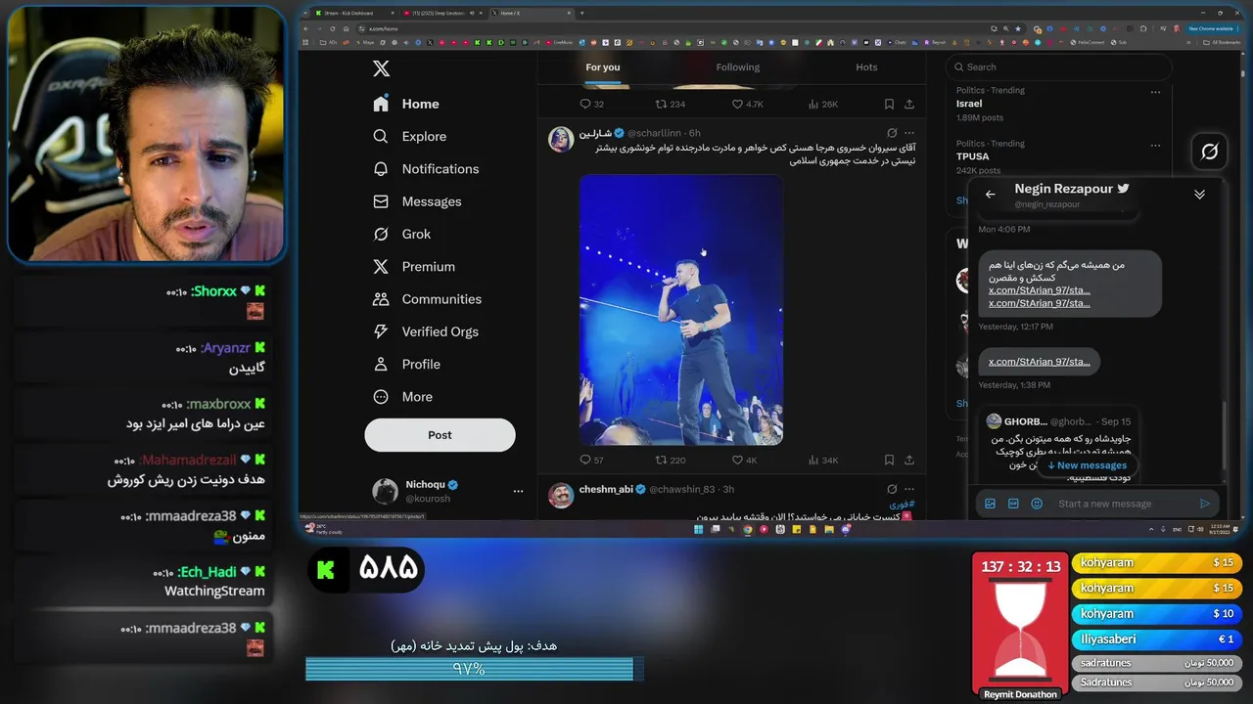
Task: View analytics showing 34K views
Action: [822, 460]
